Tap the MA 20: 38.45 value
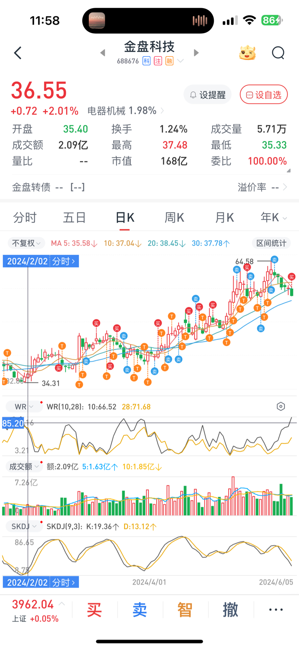 pos(167,243)
